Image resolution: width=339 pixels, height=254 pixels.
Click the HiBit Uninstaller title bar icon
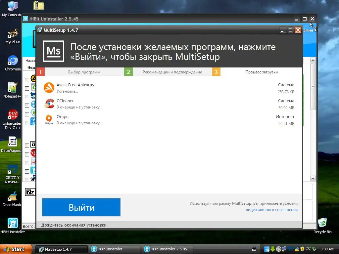click(x=25, y=19)
